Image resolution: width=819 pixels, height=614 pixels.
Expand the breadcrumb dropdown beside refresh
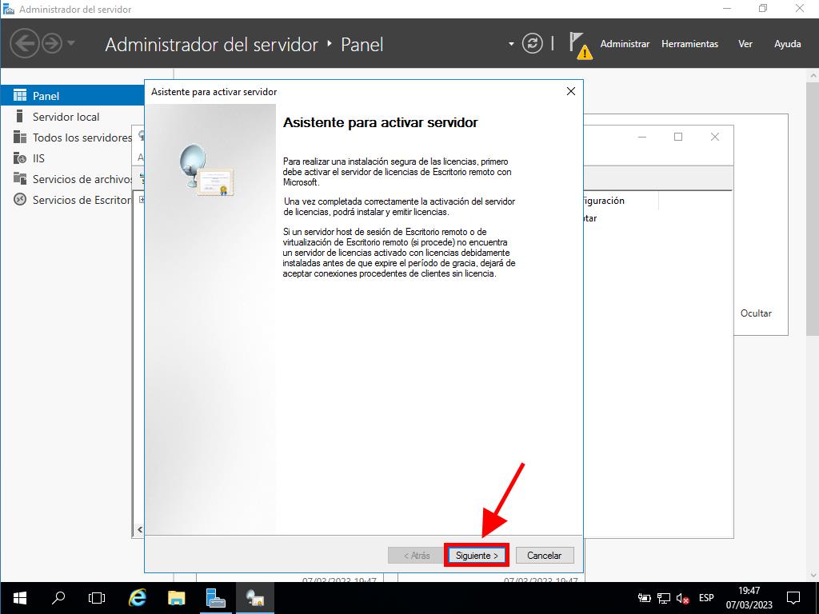coord(511,44)
